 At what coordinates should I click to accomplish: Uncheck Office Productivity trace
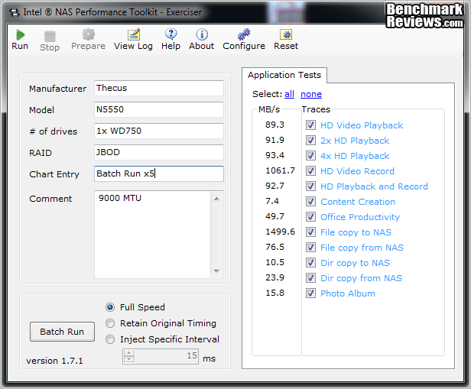point(310,217)
